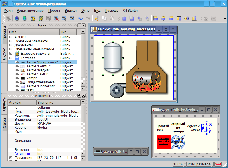Click the red rectangle in text widget
Viewport: 228px width, 168px height.
click(164, 142)
